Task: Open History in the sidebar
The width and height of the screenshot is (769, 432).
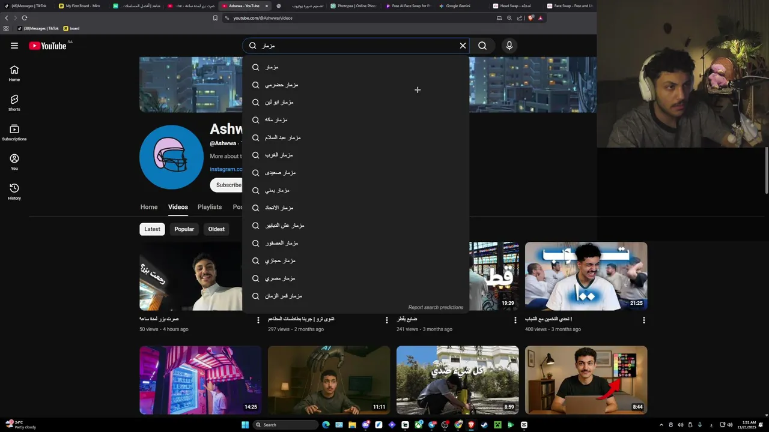Action: click(14, 191)
